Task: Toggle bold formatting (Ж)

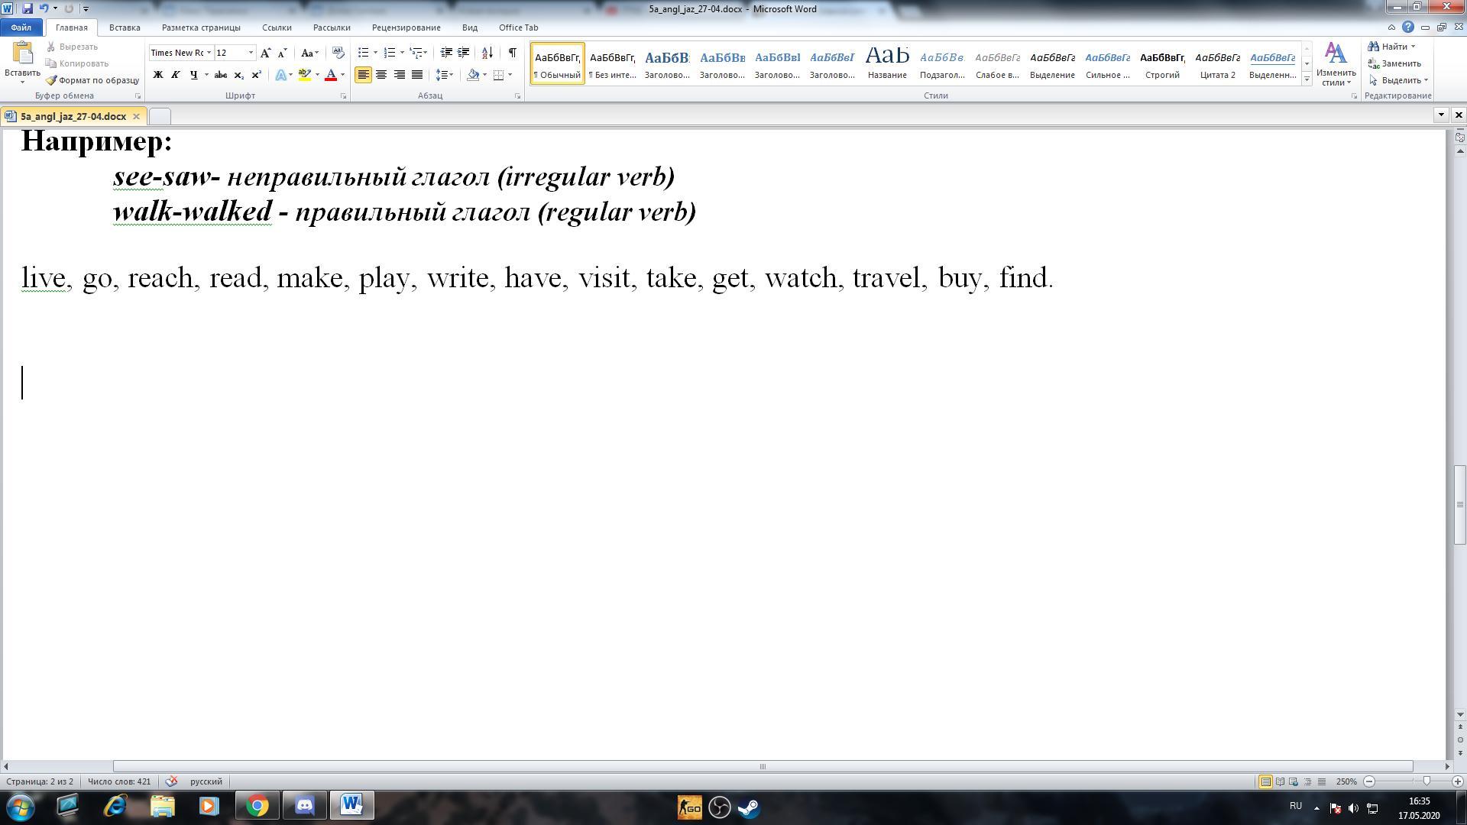Action: coord(157,75)
